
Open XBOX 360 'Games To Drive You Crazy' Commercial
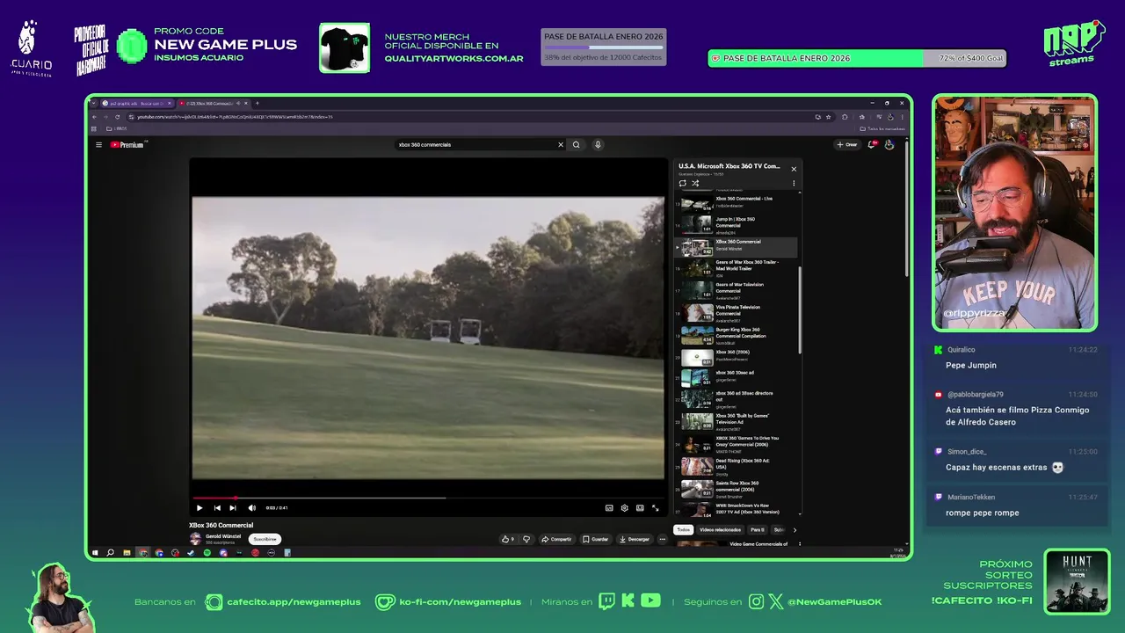pos(736,444)
